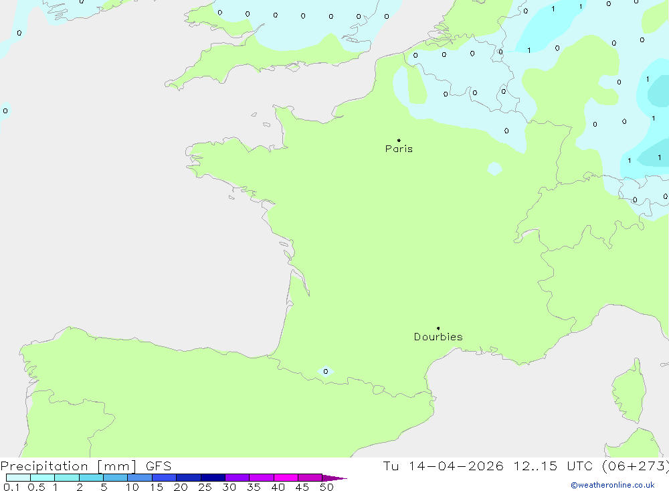Click the 12..15 UTC time label
The height and width of the screenshot is (491, 669).
[553, 466]
